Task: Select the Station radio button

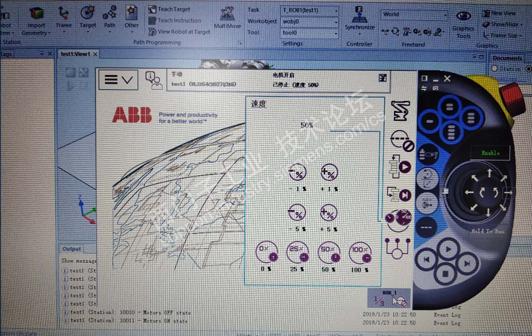Action: click(x=495, y=68)
